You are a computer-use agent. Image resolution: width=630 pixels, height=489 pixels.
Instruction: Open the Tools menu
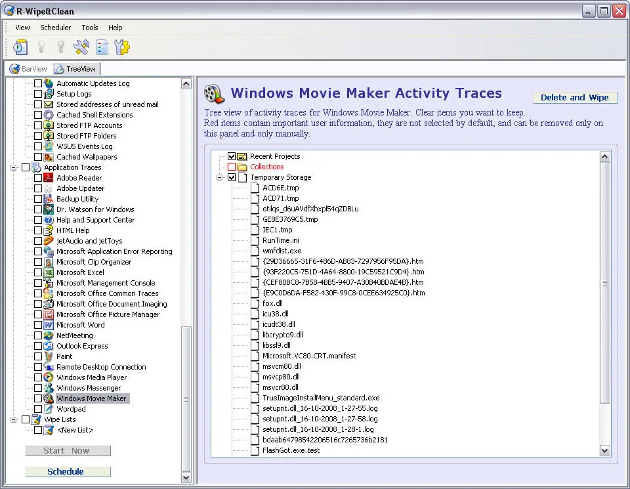tap(90, 28)
